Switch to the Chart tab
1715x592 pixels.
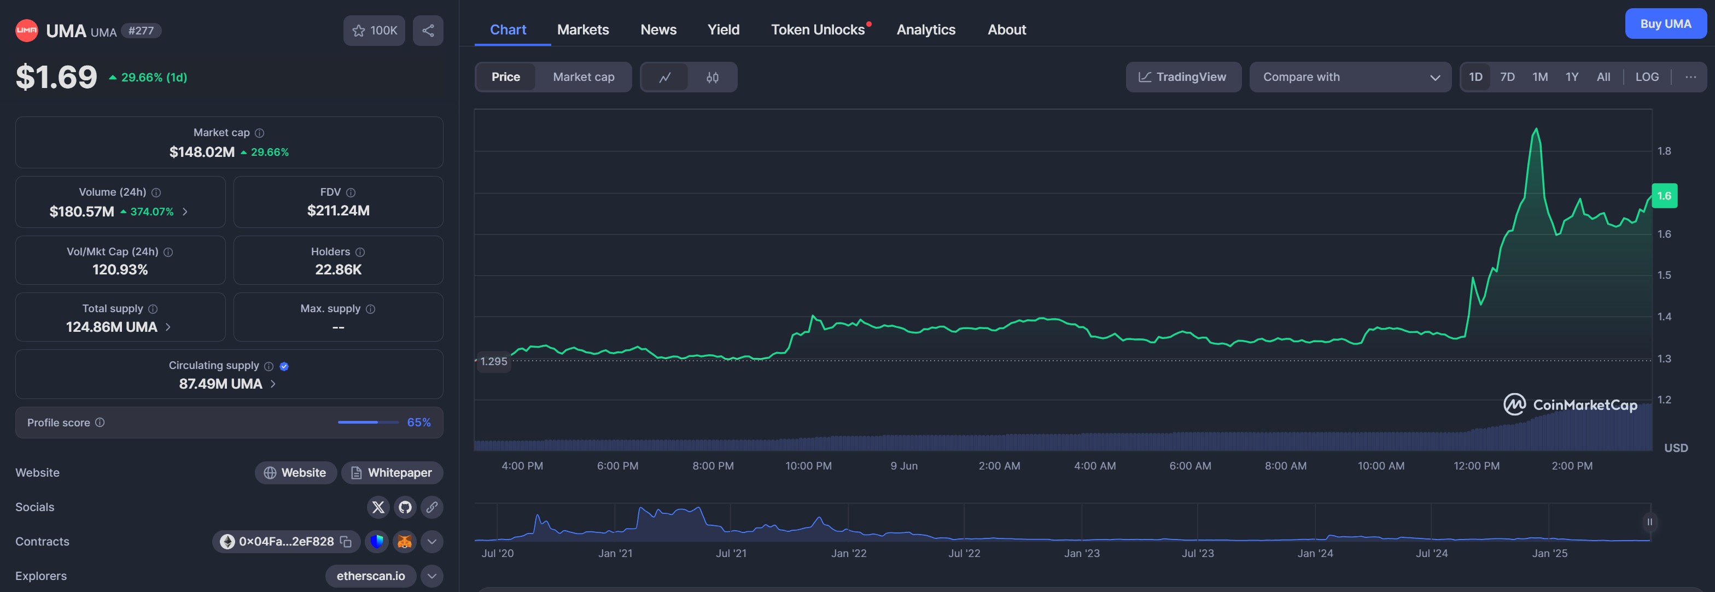(x=508, y=30)
